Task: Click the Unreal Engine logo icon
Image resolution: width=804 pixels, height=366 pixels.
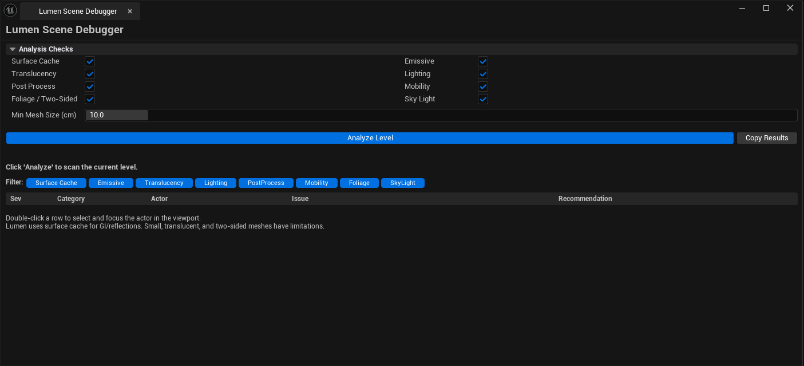Action: [10, 10]
